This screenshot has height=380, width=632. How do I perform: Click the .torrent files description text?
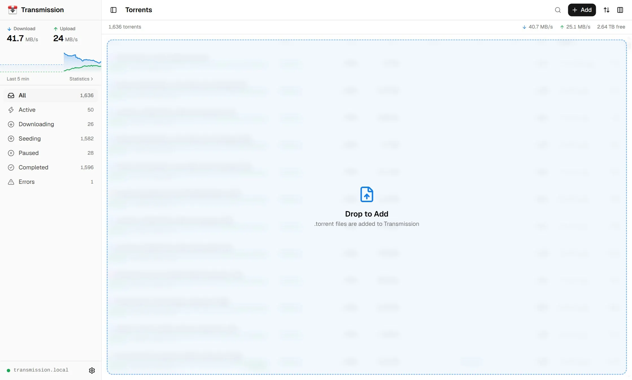click(x=367, y=224)
